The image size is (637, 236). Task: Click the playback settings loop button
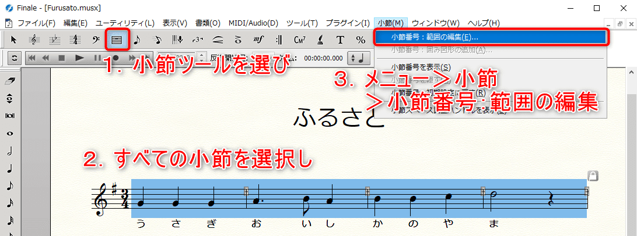click(14, 58)
